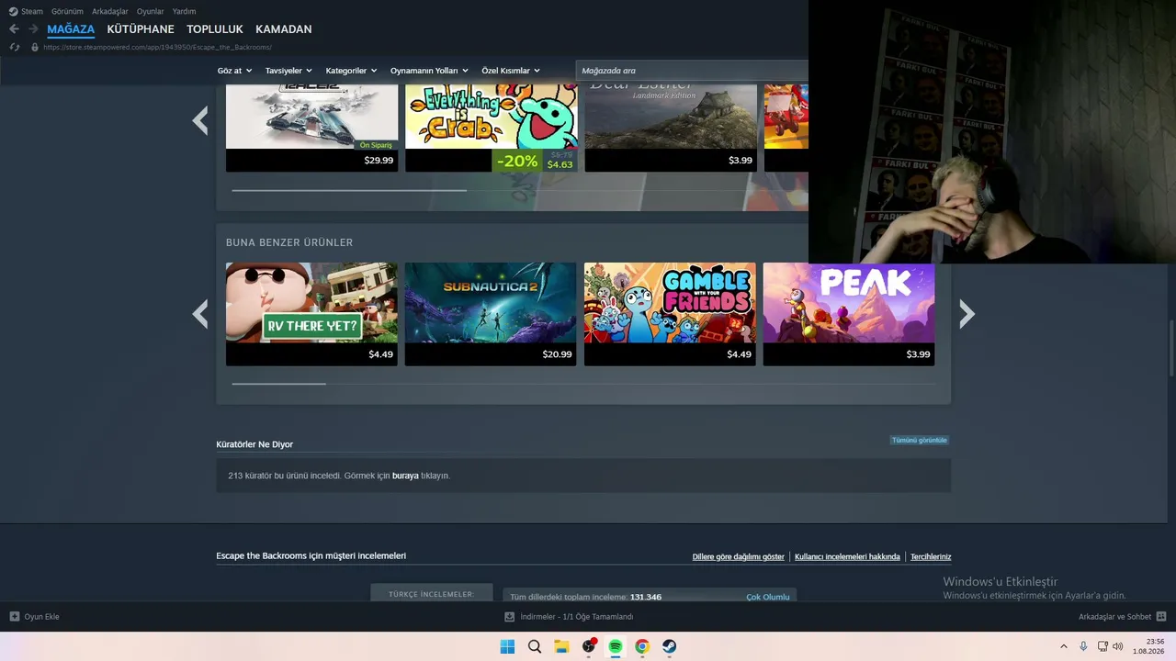Open the Yardım menu

(x=185, y=11)
